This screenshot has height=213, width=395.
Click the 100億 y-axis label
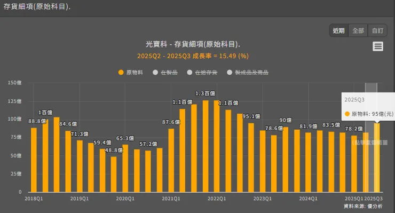(x=14, y=119)
